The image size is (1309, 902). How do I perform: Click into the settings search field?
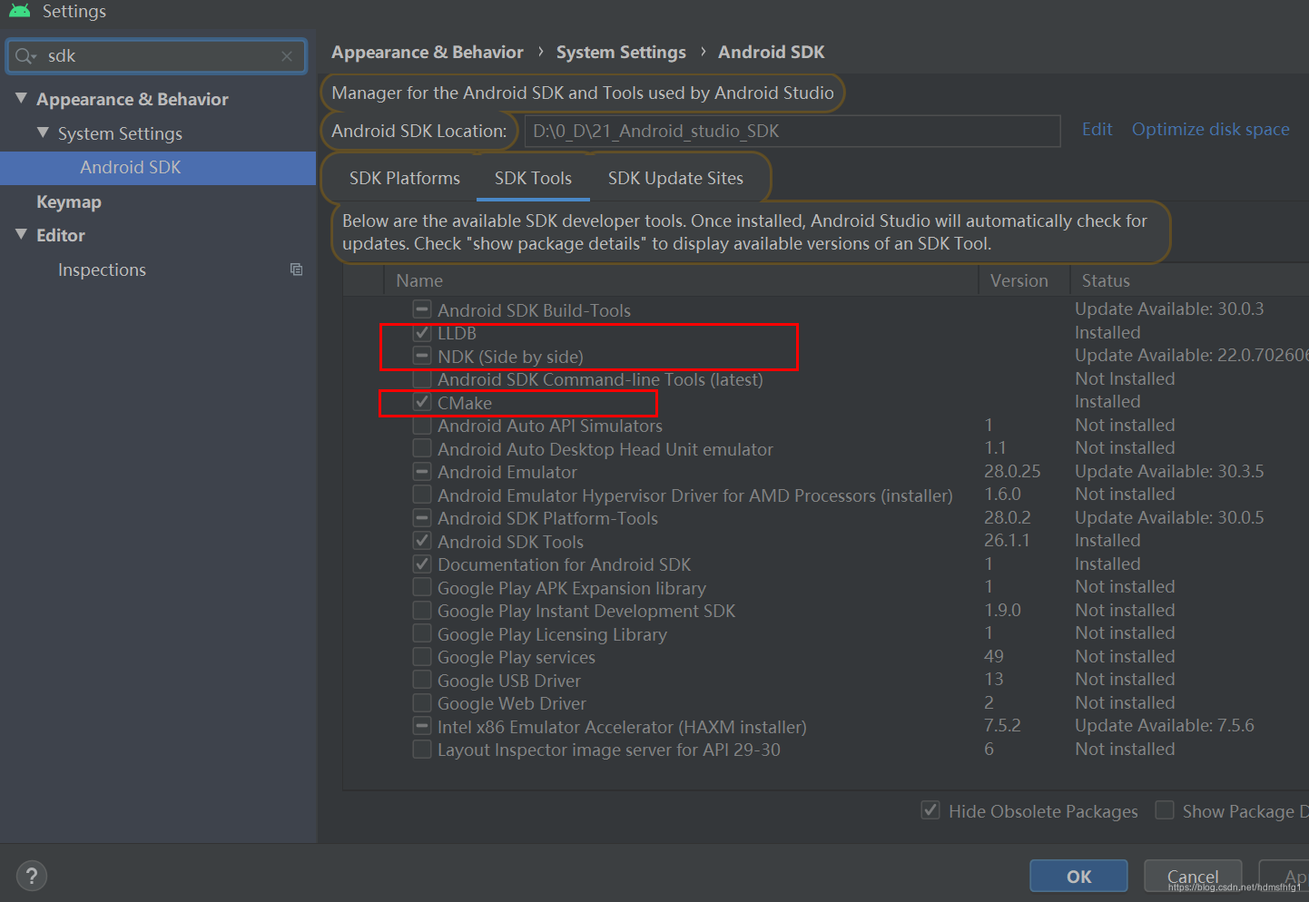point(156,56)
